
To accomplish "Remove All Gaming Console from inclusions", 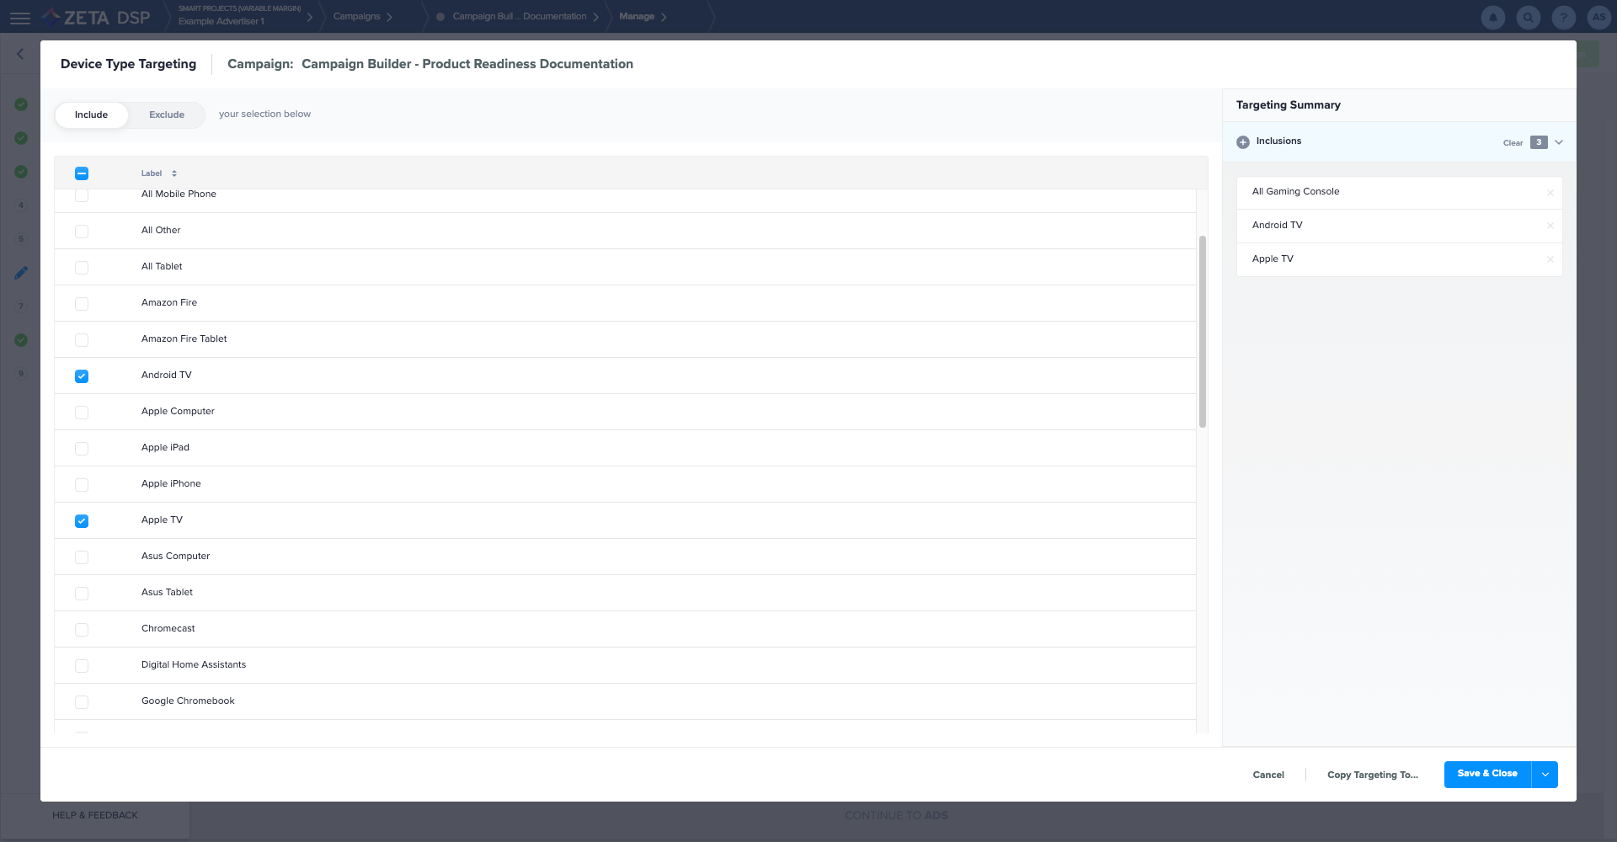I will (x=1550, y=193).
